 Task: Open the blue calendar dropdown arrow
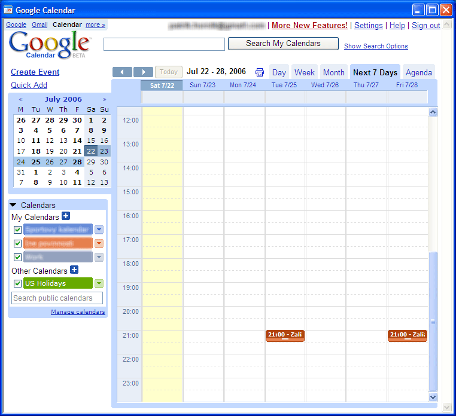coord(99,230)
